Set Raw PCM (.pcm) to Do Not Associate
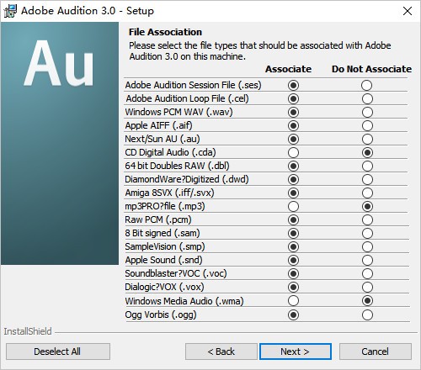 click(367, 219)
